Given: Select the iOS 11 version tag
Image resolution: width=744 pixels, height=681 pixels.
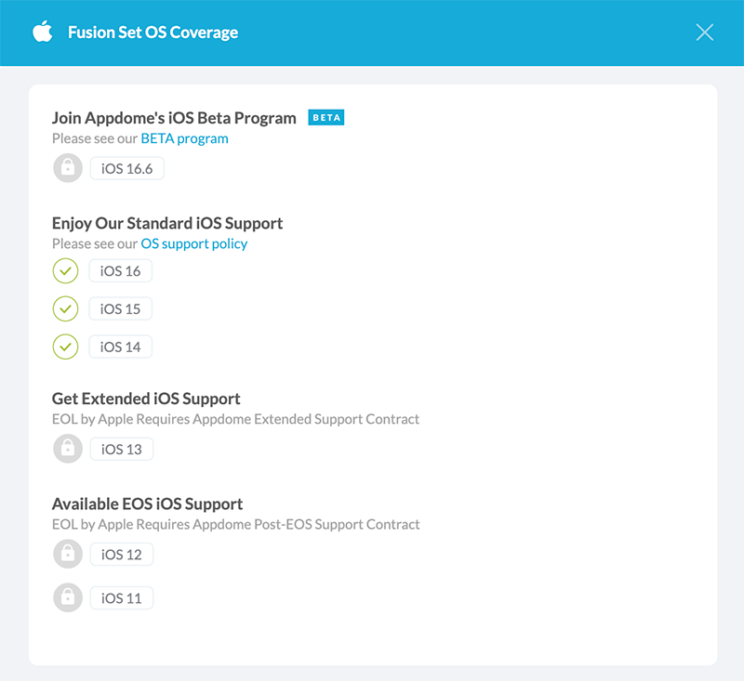Looking at the screenshot, I should pos(121,597).
